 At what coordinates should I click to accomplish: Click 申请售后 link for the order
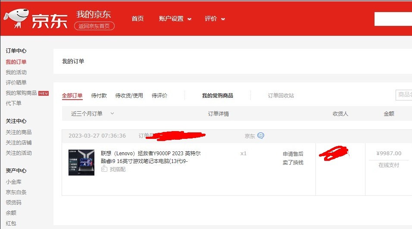coord(293,154)
